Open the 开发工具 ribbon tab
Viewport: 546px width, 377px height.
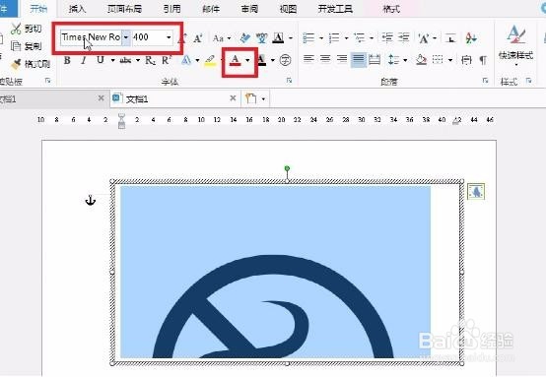point(335,9)
